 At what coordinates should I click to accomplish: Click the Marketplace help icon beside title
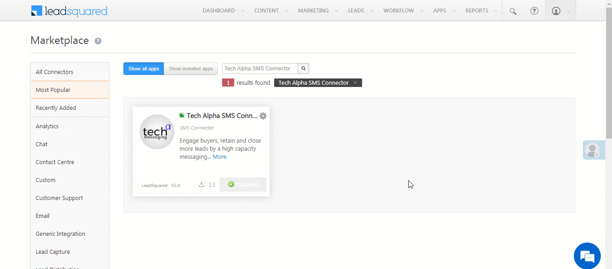(x=98, y=41)
